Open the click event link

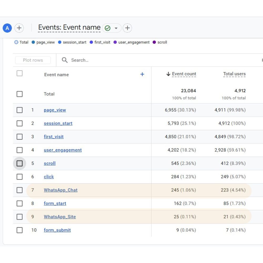pyautogui.click(x=49, y=177)
